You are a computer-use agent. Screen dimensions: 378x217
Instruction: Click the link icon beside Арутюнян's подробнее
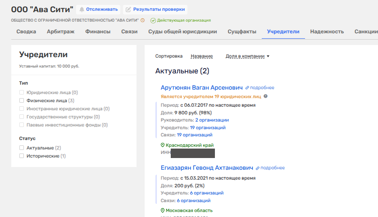click(x=247, y=88)
